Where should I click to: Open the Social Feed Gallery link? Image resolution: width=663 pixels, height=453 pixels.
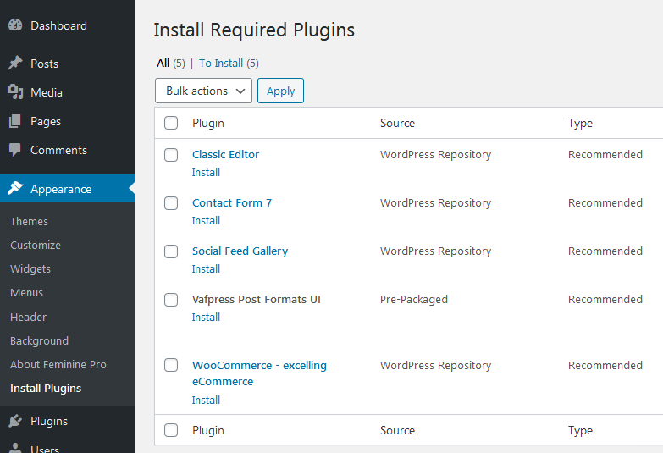pyautogui.click(x=240, y=251)
